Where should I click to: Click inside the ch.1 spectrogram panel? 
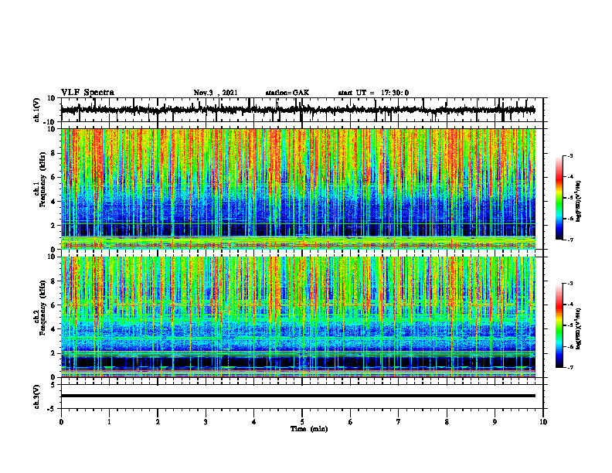pos(298,189)
